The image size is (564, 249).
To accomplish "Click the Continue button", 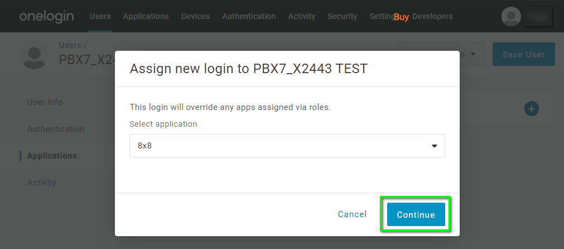I will (x=416, y=214).
